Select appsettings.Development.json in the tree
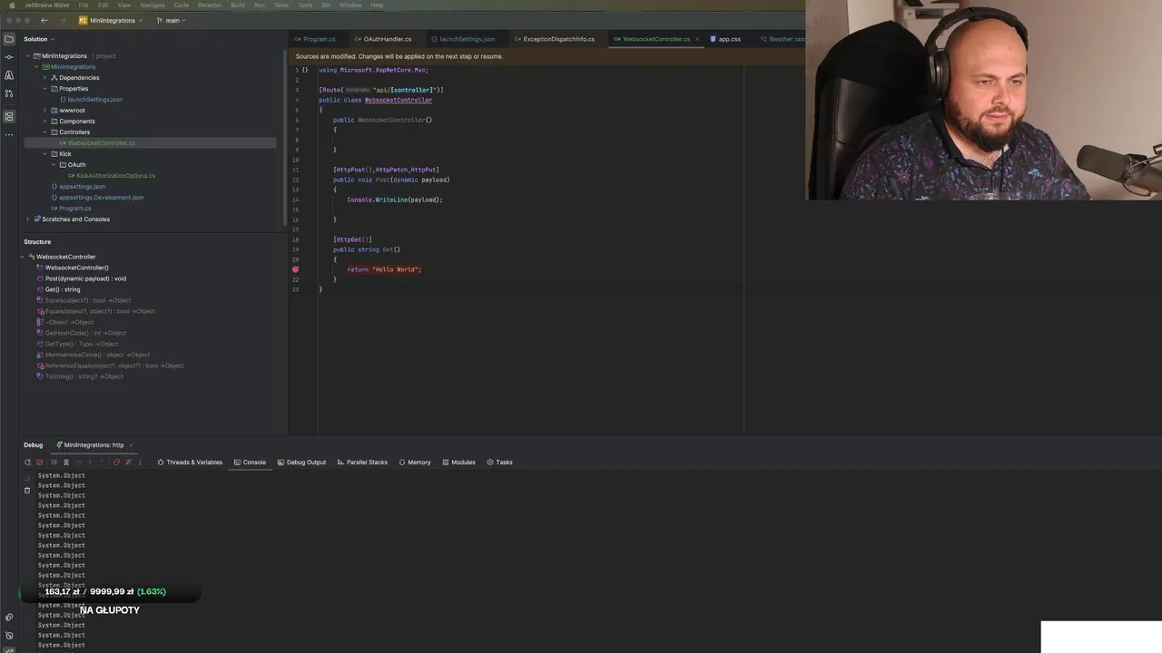 point(101,198)
